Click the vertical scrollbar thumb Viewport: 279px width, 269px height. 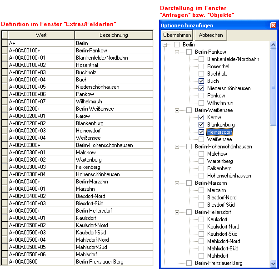click(273, 87)
